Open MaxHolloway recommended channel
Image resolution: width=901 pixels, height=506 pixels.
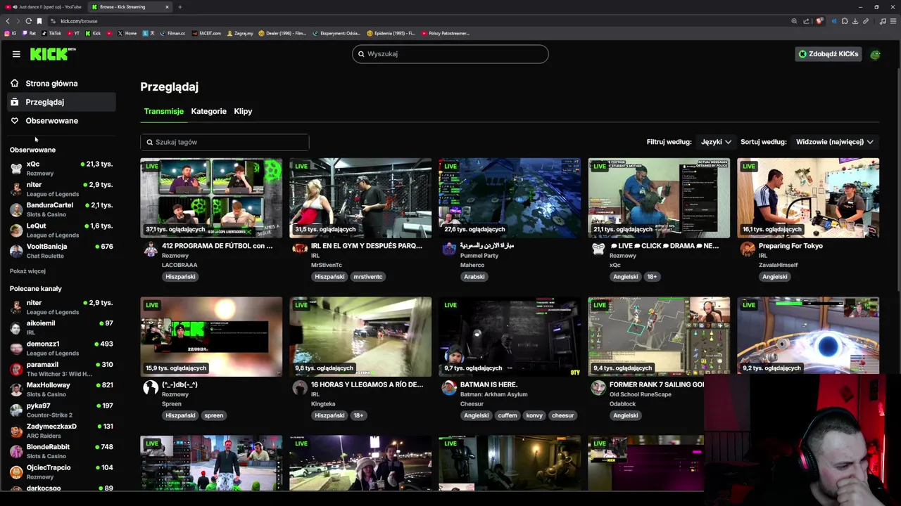61,389
